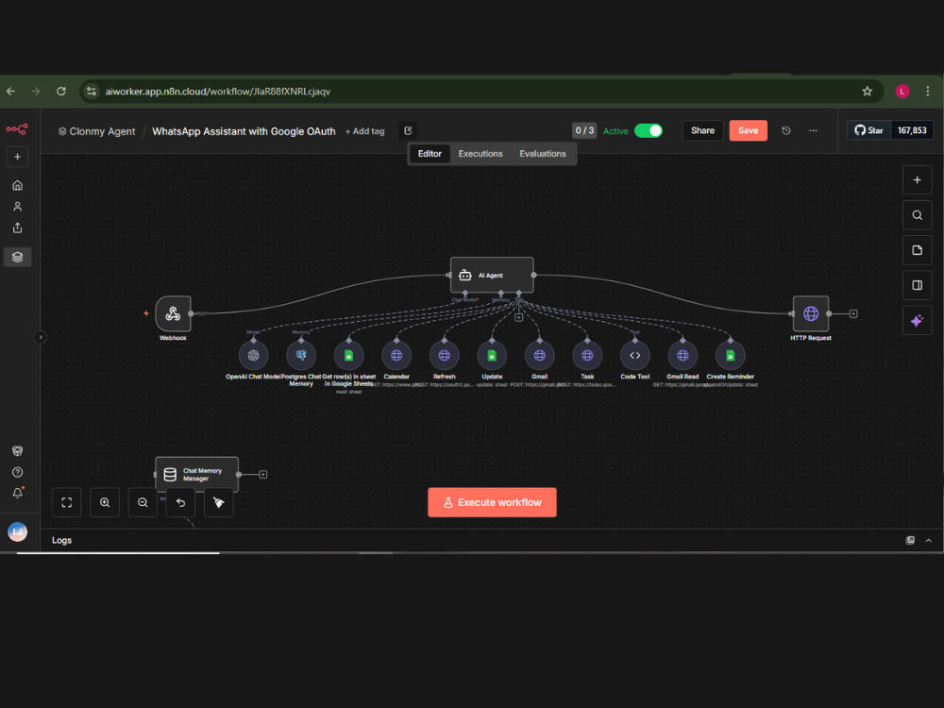Fit workflow to view

pyautogui.click(x=67, y=502)
